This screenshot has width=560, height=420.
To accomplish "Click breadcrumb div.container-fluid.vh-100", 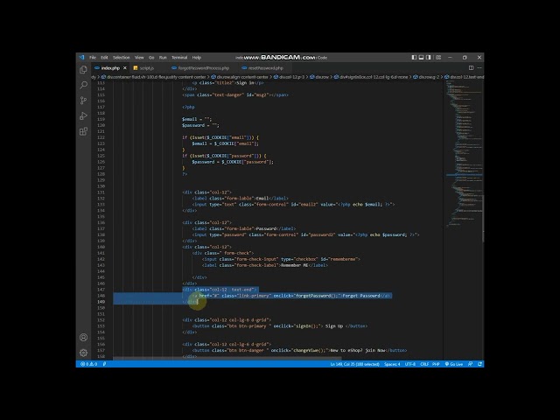I will [154, 77].
